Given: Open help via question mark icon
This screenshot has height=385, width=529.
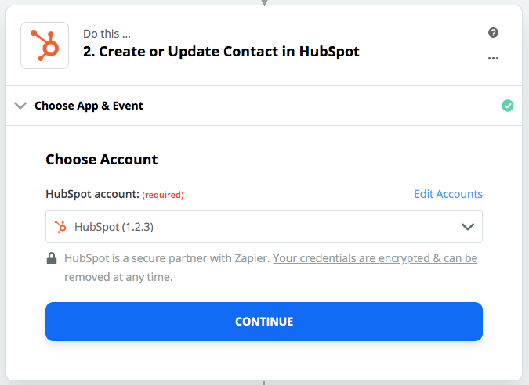Looking at the screenshot, I should tap(493, 33).
